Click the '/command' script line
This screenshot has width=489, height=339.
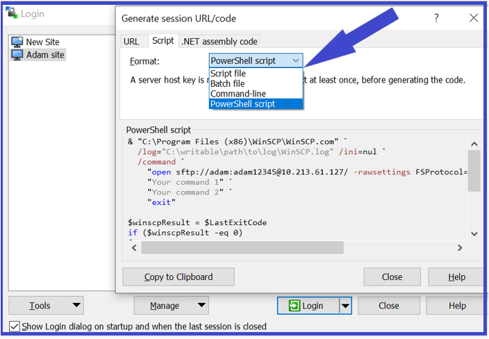(x=161, y=162)
